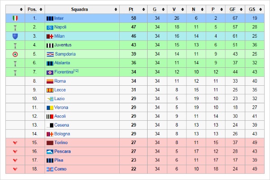
Task: Click the red relegation arrow in Como's row
Action: click(x=15, y=169)
